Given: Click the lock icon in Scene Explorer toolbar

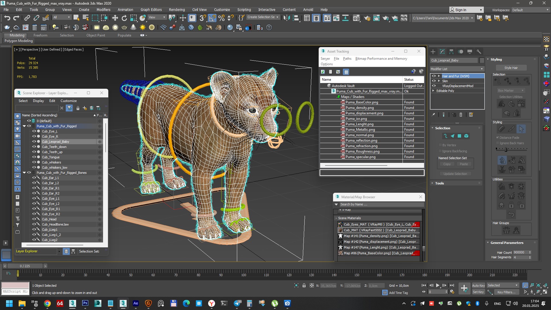Looking at the screenshot, I should [x=78, y=108].
